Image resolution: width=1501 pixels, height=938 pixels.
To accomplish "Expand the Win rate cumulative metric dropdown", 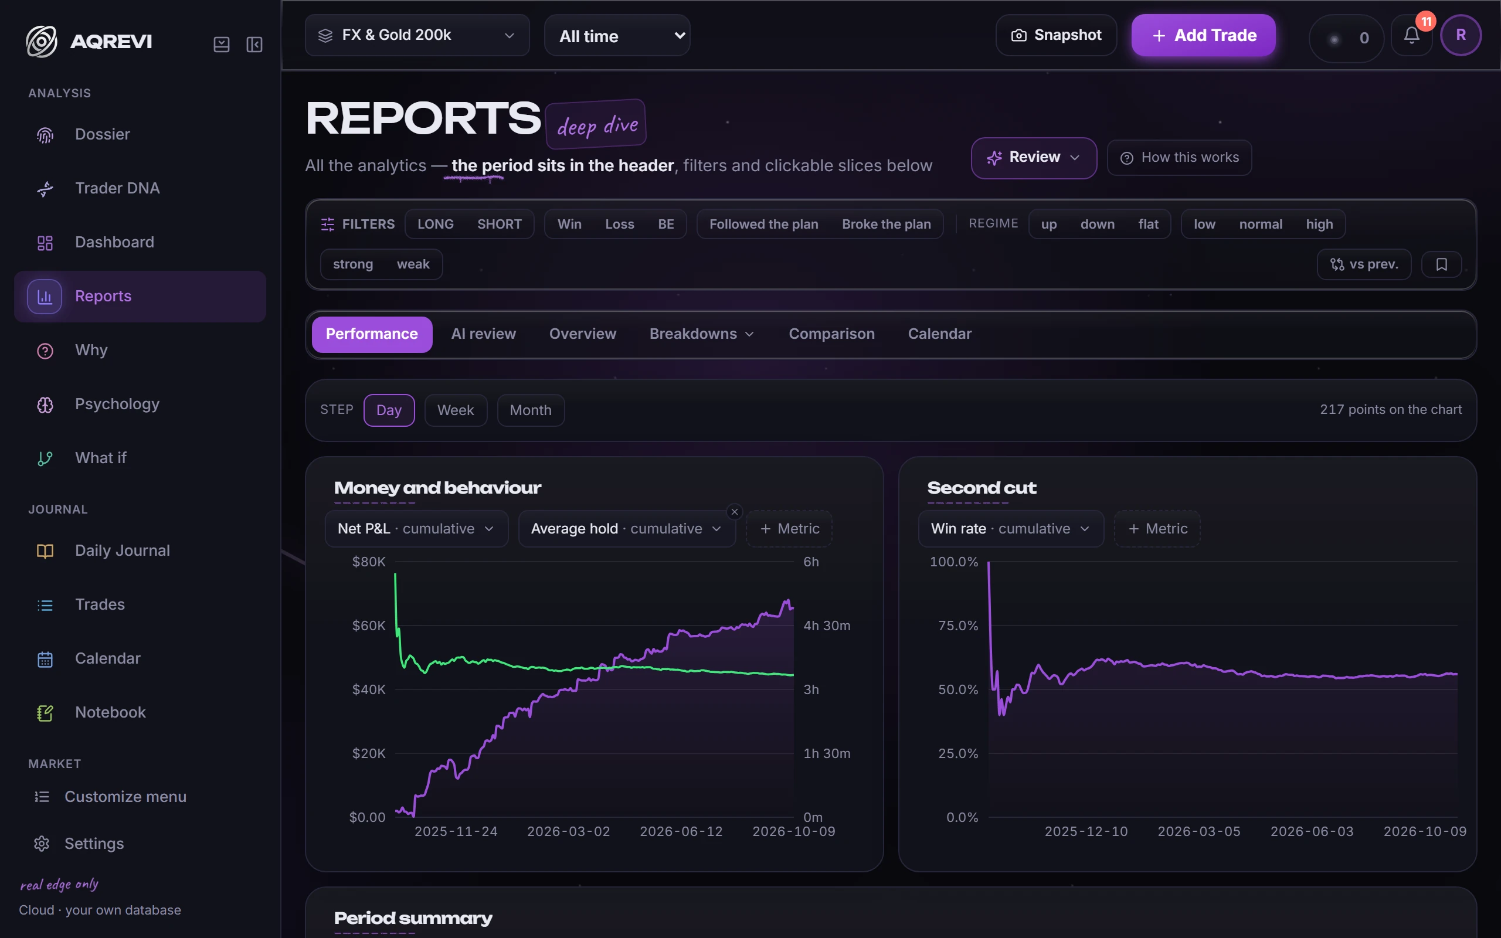I will tap(1010, 529).
